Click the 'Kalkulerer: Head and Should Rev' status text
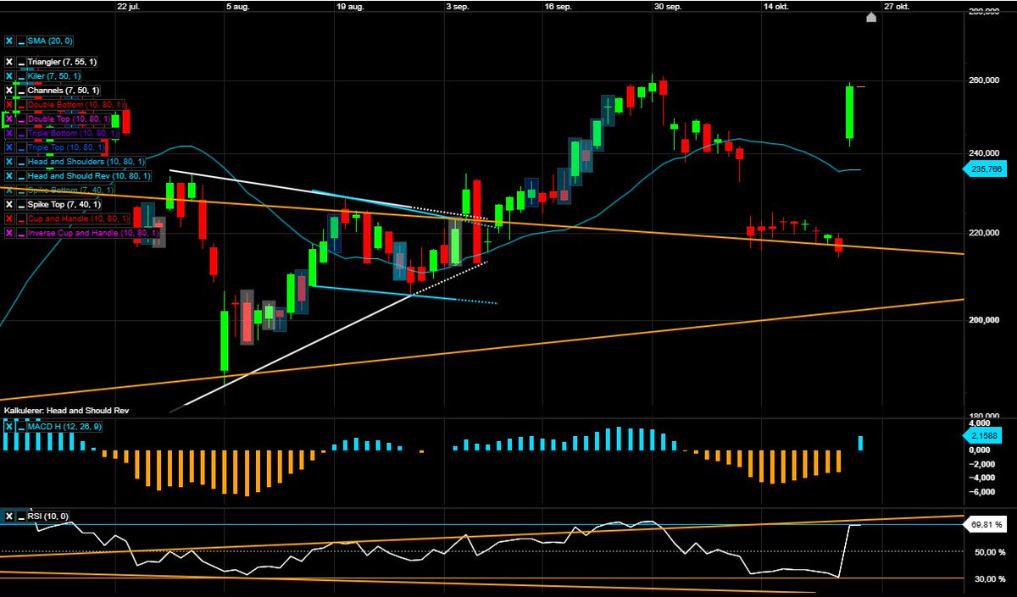The image size is (1017, 597). 67,411
